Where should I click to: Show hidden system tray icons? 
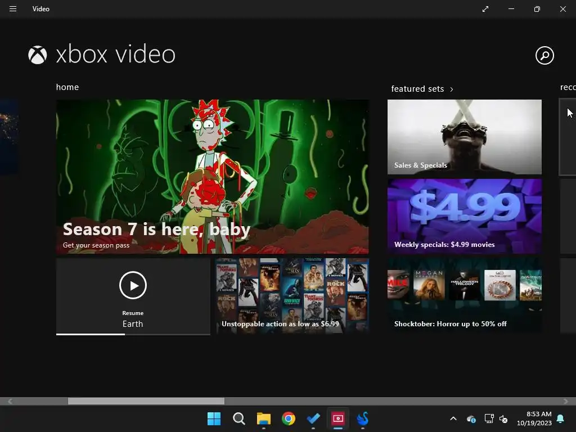tap(453, 418)
